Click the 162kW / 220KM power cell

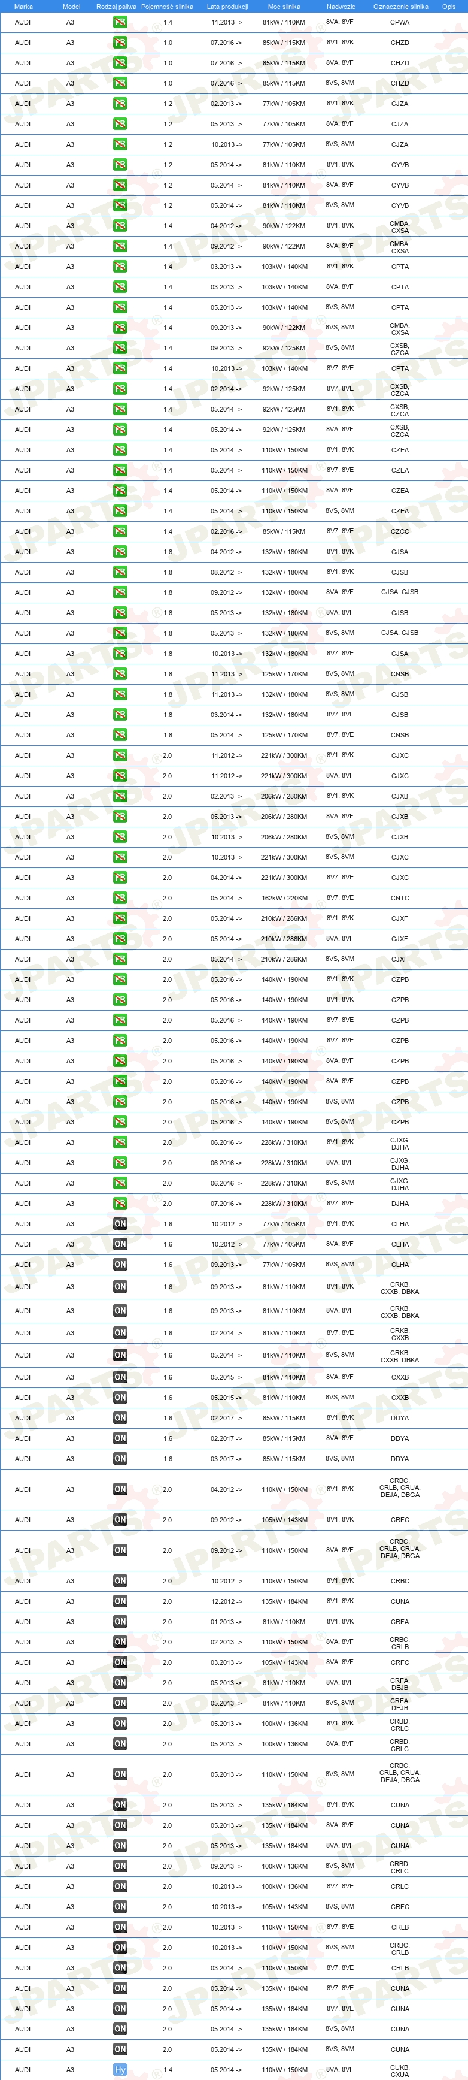click(x=284, y=898)
